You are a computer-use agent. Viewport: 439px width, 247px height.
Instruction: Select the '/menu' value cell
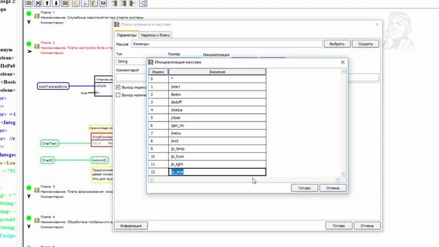click(217, 133)
